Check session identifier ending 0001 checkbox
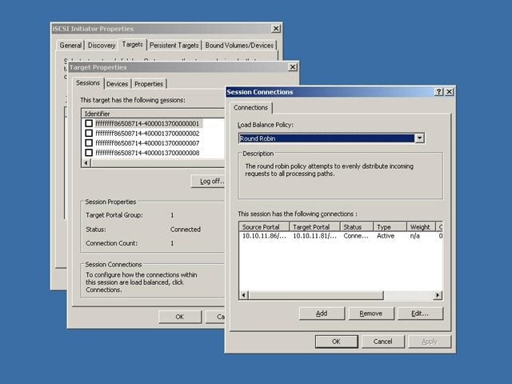The image size is (512, 384). (x=89, y=123)
